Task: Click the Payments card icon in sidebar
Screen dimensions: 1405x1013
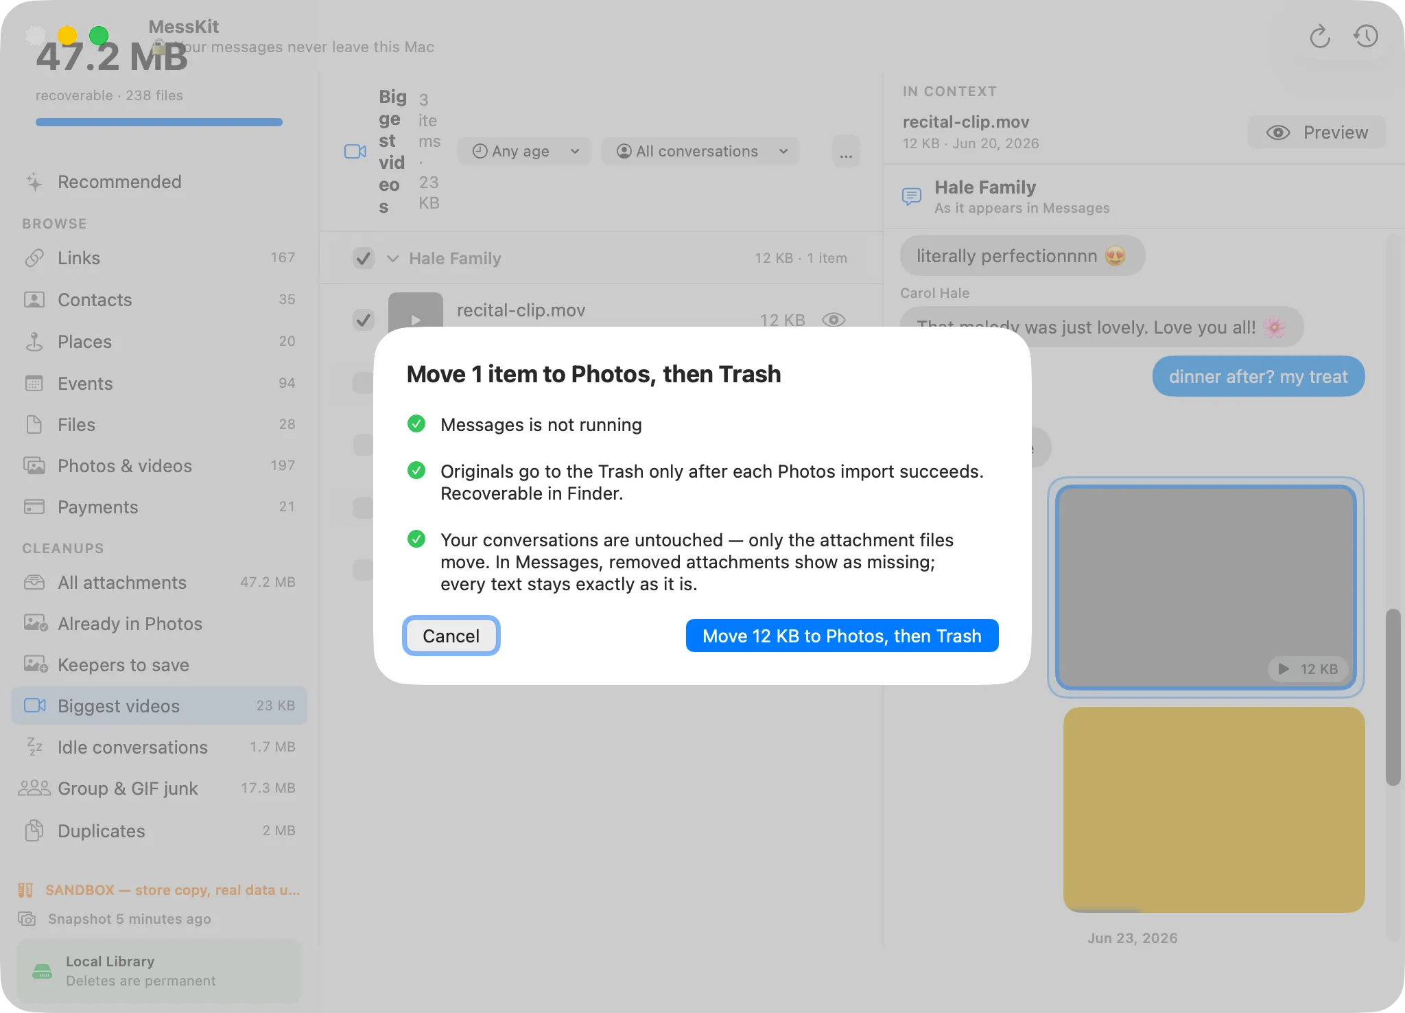Action: point(34,507)
